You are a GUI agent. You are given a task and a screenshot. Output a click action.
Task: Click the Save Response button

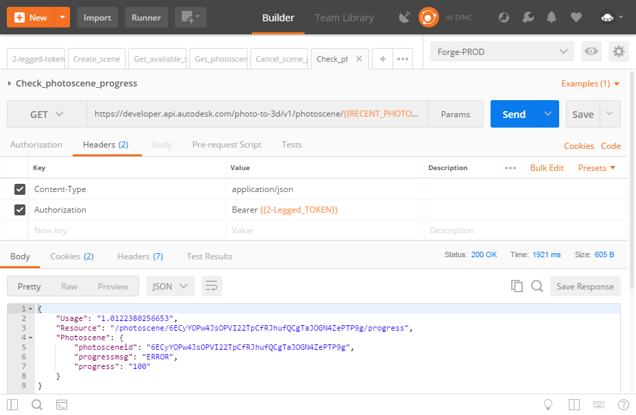click(585, 287)
